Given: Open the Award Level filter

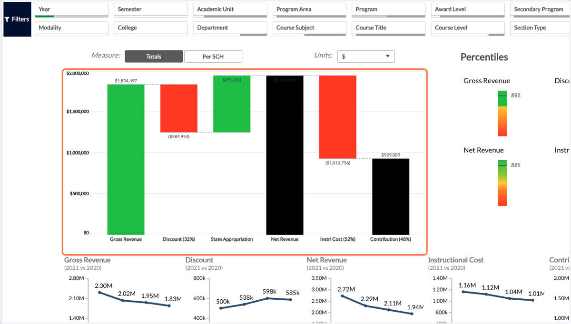Looking at the screenshot, I should pyautogui.click(x=468, y=10).
